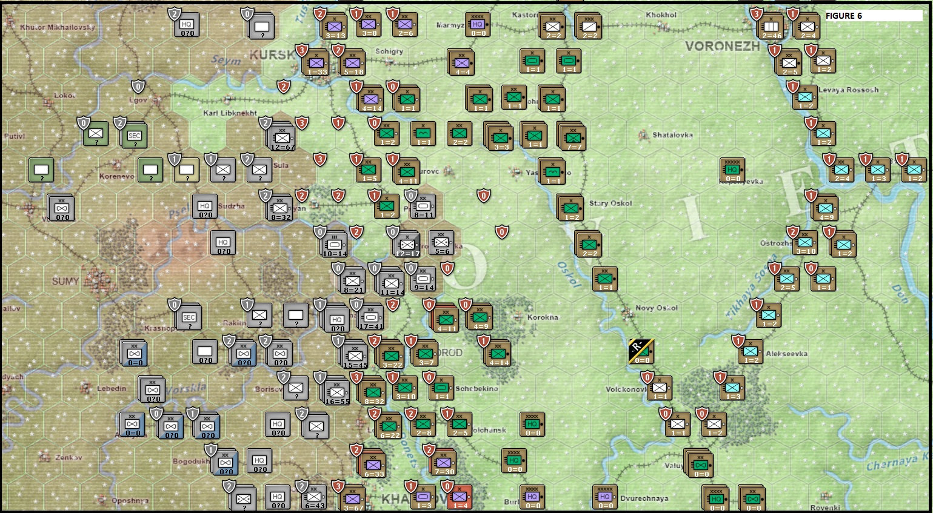This screenshot has height=513, width=933.
Task: Select the purple unit counter labeled 3=13
Action: [335, 27]
